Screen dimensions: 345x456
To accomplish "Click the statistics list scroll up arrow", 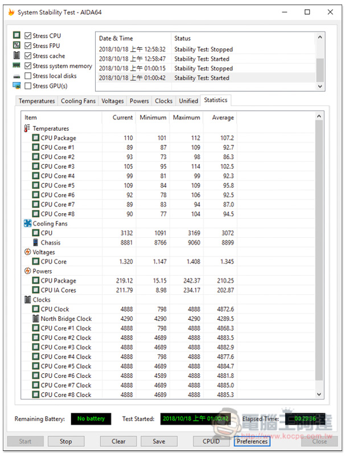I will tap(319, 116).
